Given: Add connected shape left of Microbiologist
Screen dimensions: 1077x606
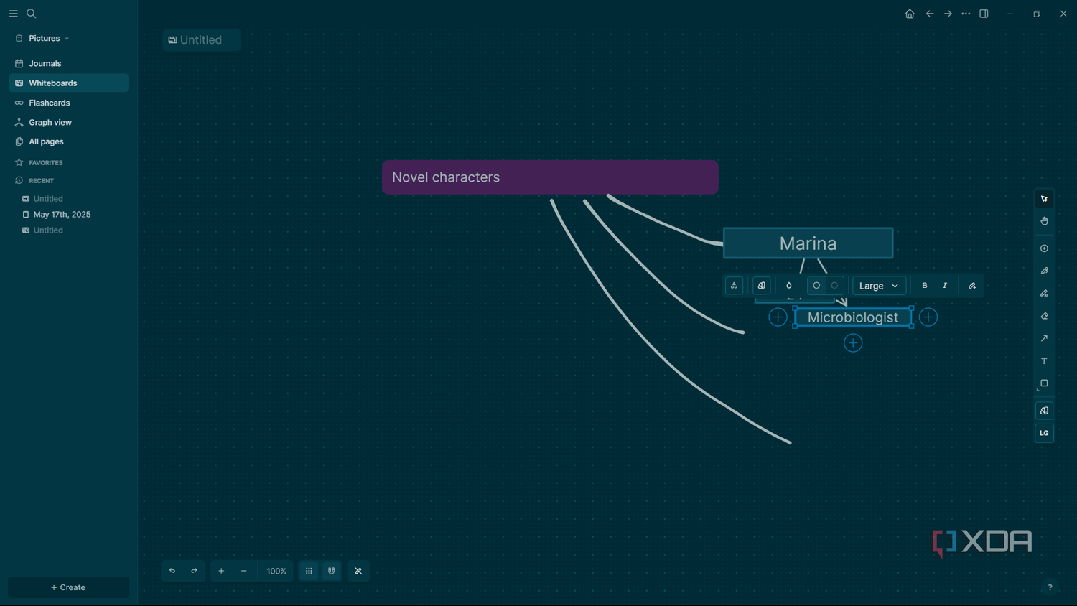Looking at the screenshot, I should click(778, 317).
